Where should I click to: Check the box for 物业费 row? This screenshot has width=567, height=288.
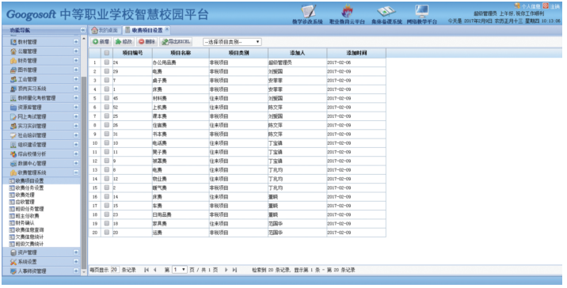pyautogui.click(x=107, y=179)
